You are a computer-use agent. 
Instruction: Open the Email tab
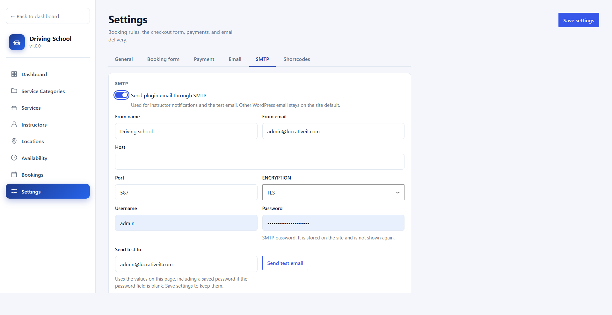[235, 59]
